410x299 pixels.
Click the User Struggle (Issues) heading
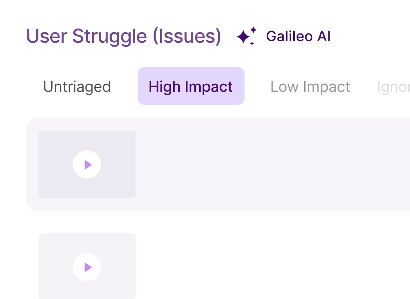click(x=124, y=37)
